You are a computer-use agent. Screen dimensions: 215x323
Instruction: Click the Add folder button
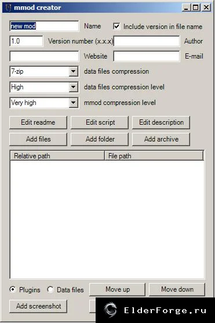pos(100,139)
